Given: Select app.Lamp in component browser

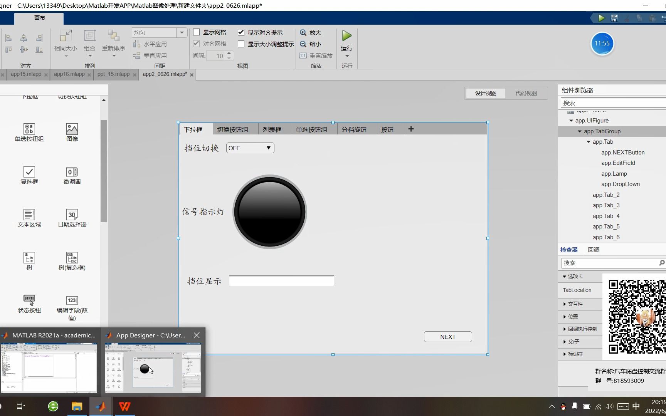Looking at the screenshot, I should (614, 174).
